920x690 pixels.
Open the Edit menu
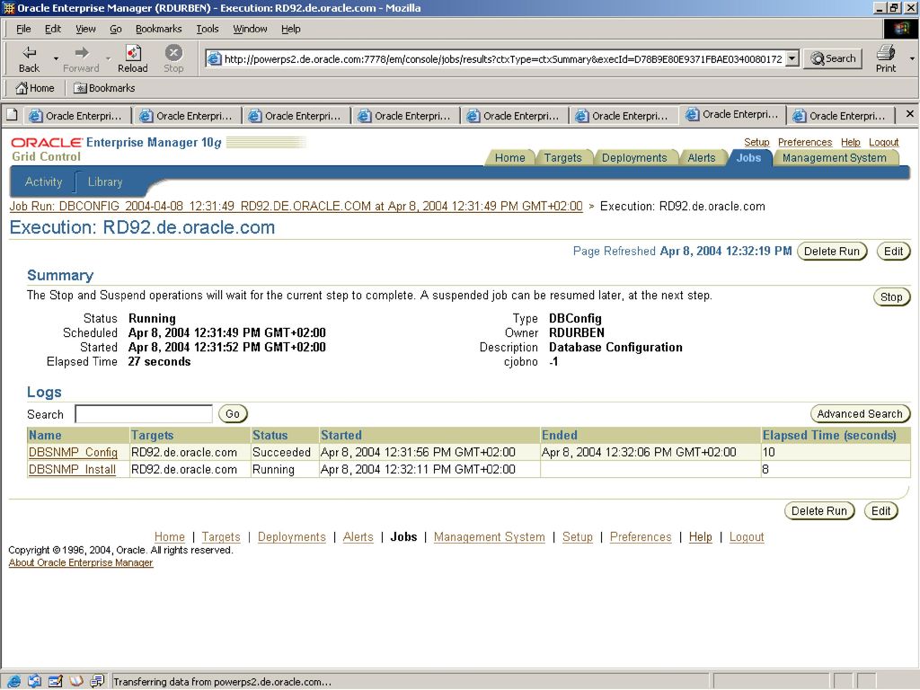[x=53, y=29]
